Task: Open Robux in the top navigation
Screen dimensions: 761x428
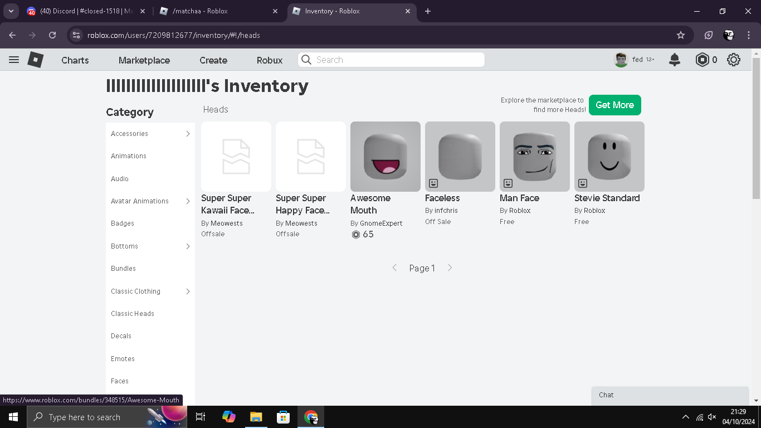Action: (x=270, y=60)
